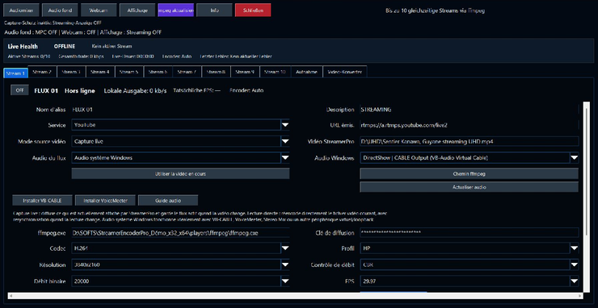Open the Stream 10 tab
The width and height of the screenshot is (598, 308).
[275, 72]
